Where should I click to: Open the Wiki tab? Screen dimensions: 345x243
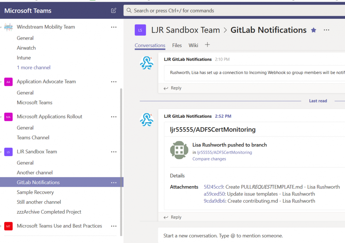[193, 45]
